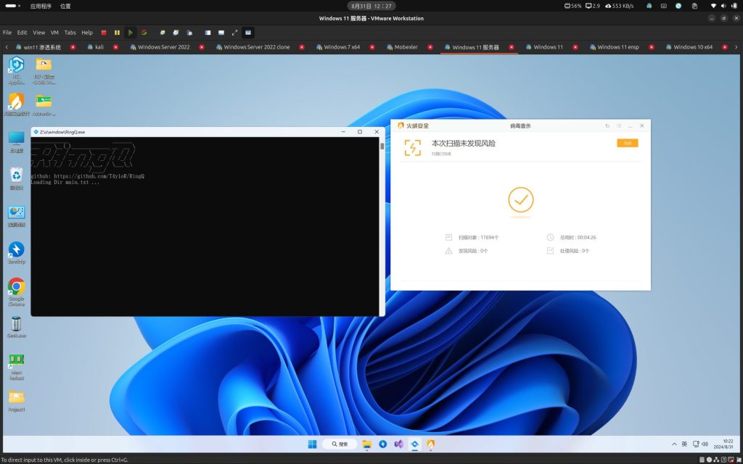Close the Windows 7 x64 tab
Image resolution: width=743 pixels, height=464 pixels.
pos(372,47)
